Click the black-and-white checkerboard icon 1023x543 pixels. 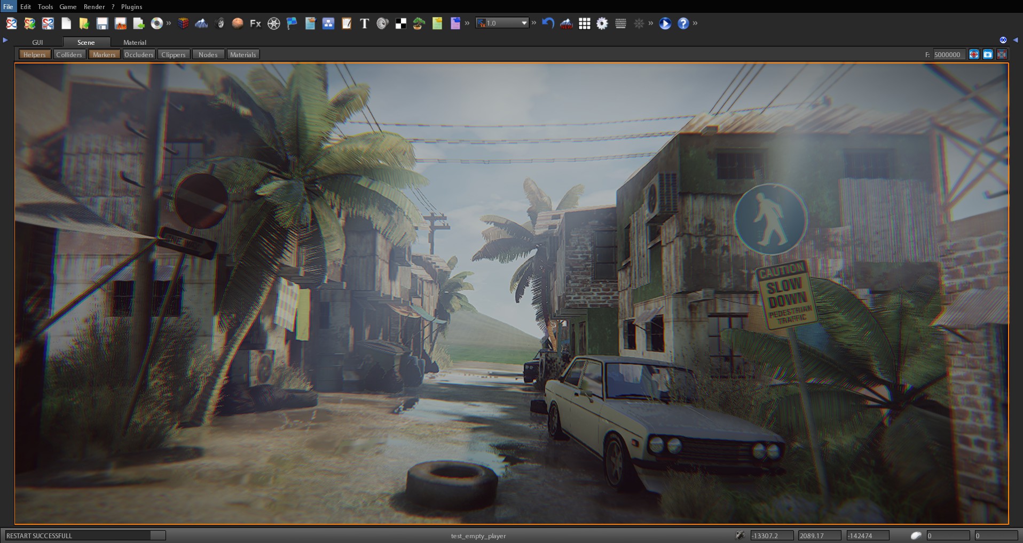[400, 23]
